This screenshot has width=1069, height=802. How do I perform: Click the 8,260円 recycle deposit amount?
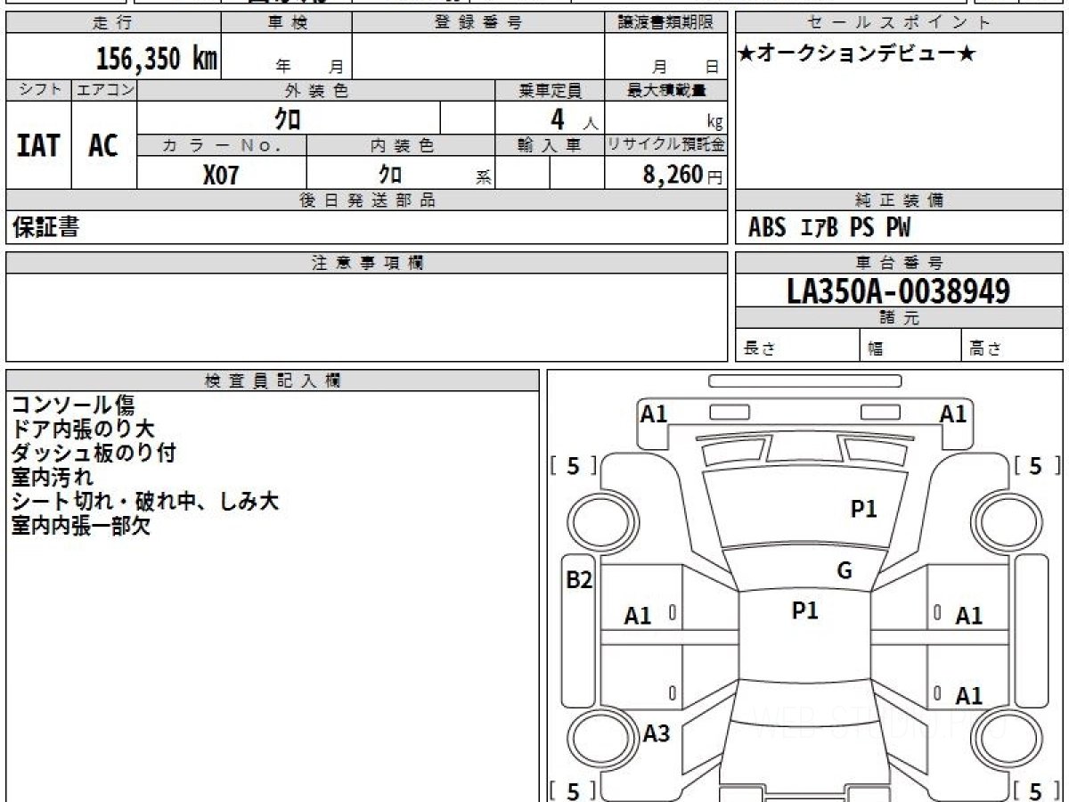pyautogui.click(x=682, y=174)
